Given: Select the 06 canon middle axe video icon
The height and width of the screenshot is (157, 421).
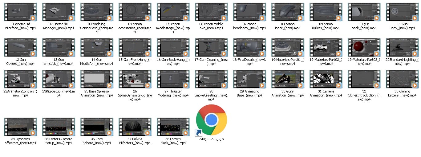Looking at the screenshot, I should [x=211, y=12].
